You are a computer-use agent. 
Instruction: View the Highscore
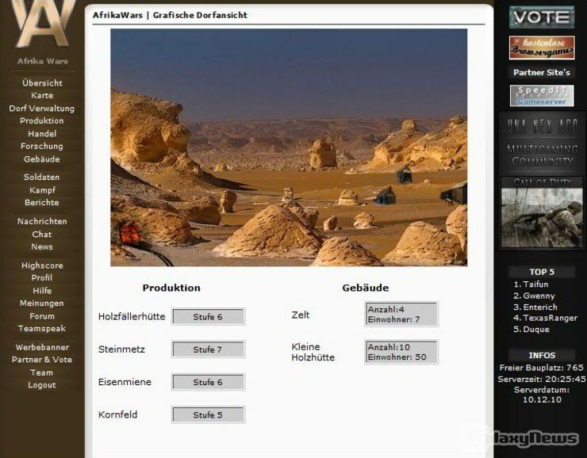[x=42, y=265]
